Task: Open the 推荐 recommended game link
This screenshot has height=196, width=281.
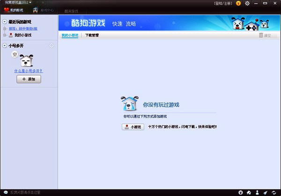Action: click(x=23, y=29)
